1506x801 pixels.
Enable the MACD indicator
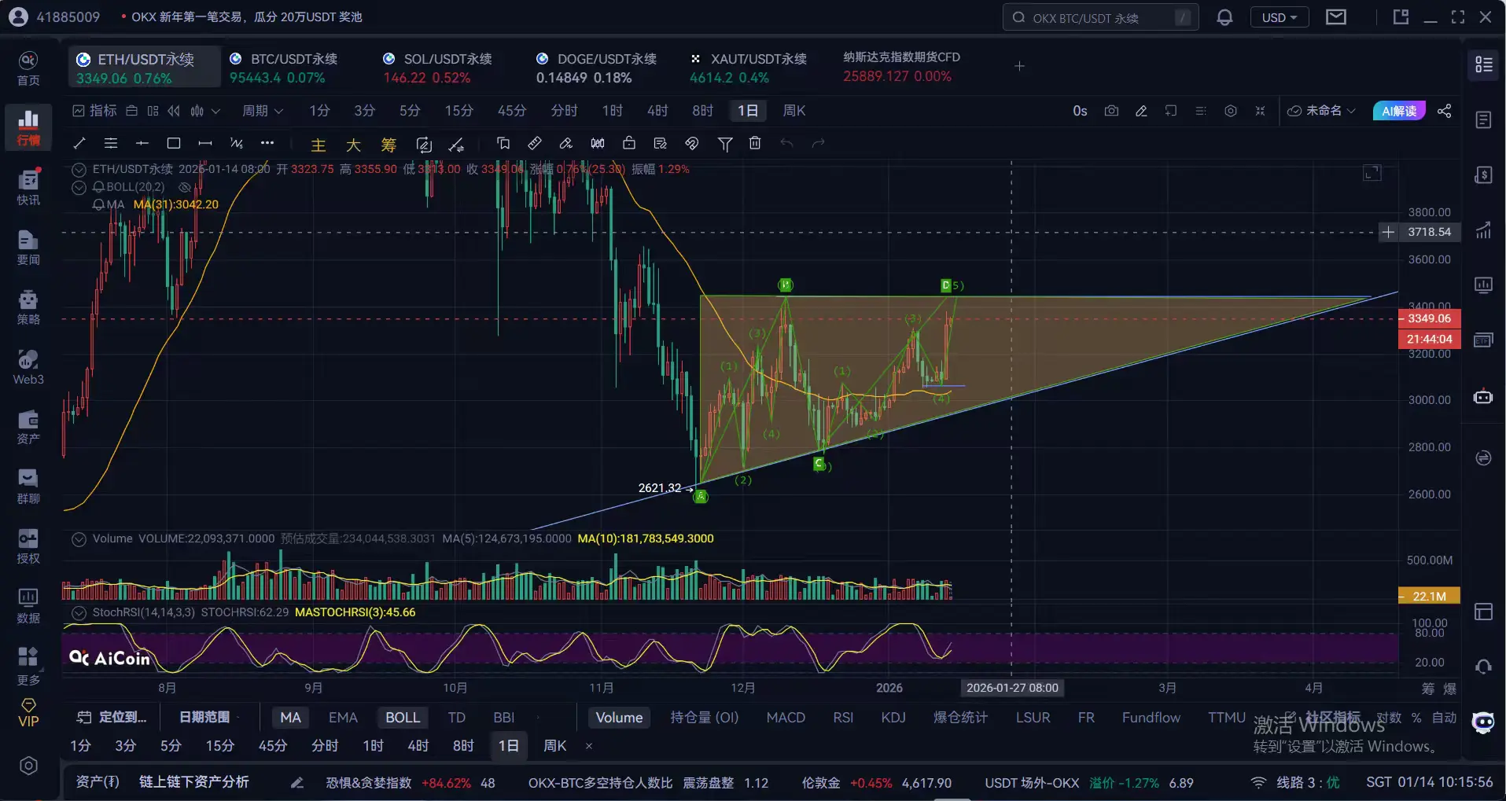point(786,717)
